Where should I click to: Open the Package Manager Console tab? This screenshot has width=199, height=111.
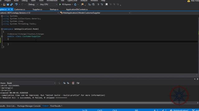pos(29,106)
